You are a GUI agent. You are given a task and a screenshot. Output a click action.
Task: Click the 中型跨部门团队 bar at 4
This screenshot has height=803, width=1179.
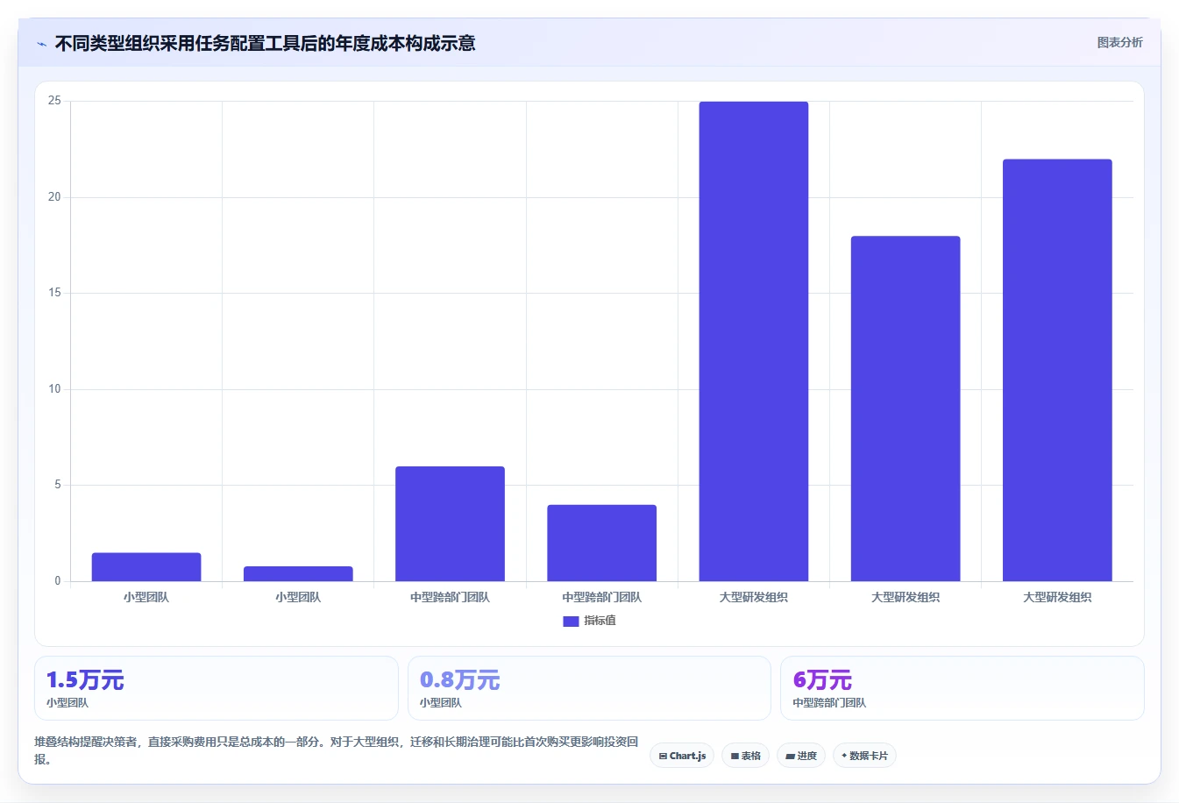coord(601,543)
